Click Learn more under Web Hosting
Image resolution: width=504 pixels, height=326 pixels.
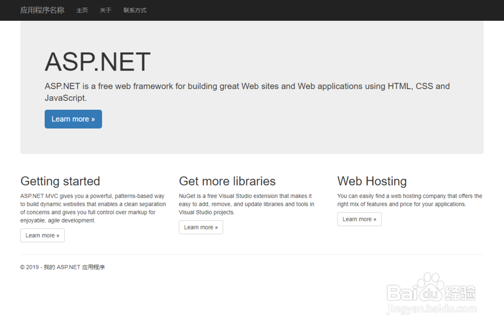[359, 219]
